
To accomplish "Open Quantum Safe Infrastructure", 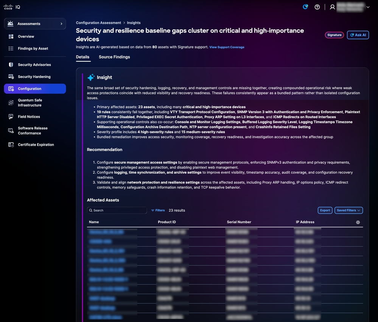I will (x=30, y=103).
